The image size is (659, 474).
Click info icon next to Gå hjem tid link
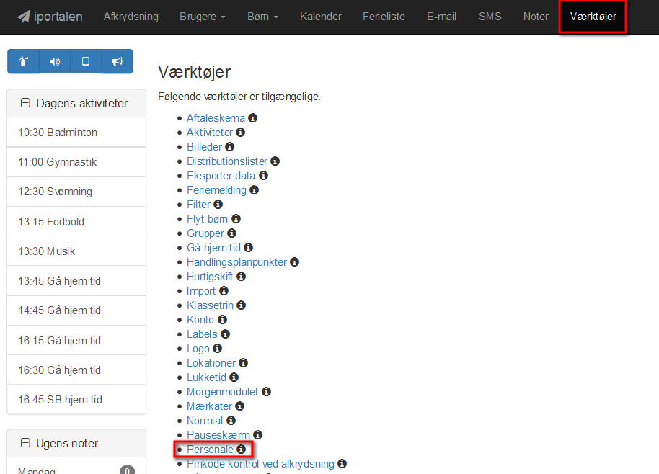pyautogui.click(x=248, y=248)
